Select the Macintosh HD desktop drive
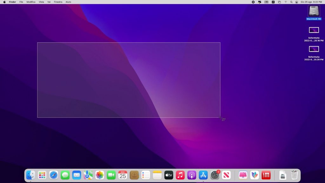The image size is (325, 183). point(314,11)
